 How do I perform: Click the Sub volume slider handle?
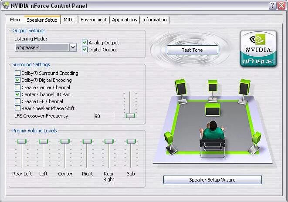(131, 141)
